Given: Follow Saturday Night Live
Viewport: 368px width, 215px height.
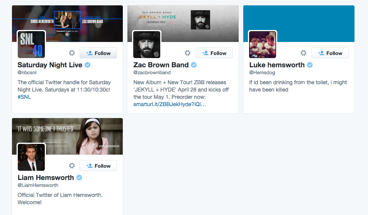Looking at the screenshot, I should tap(98, 53).
